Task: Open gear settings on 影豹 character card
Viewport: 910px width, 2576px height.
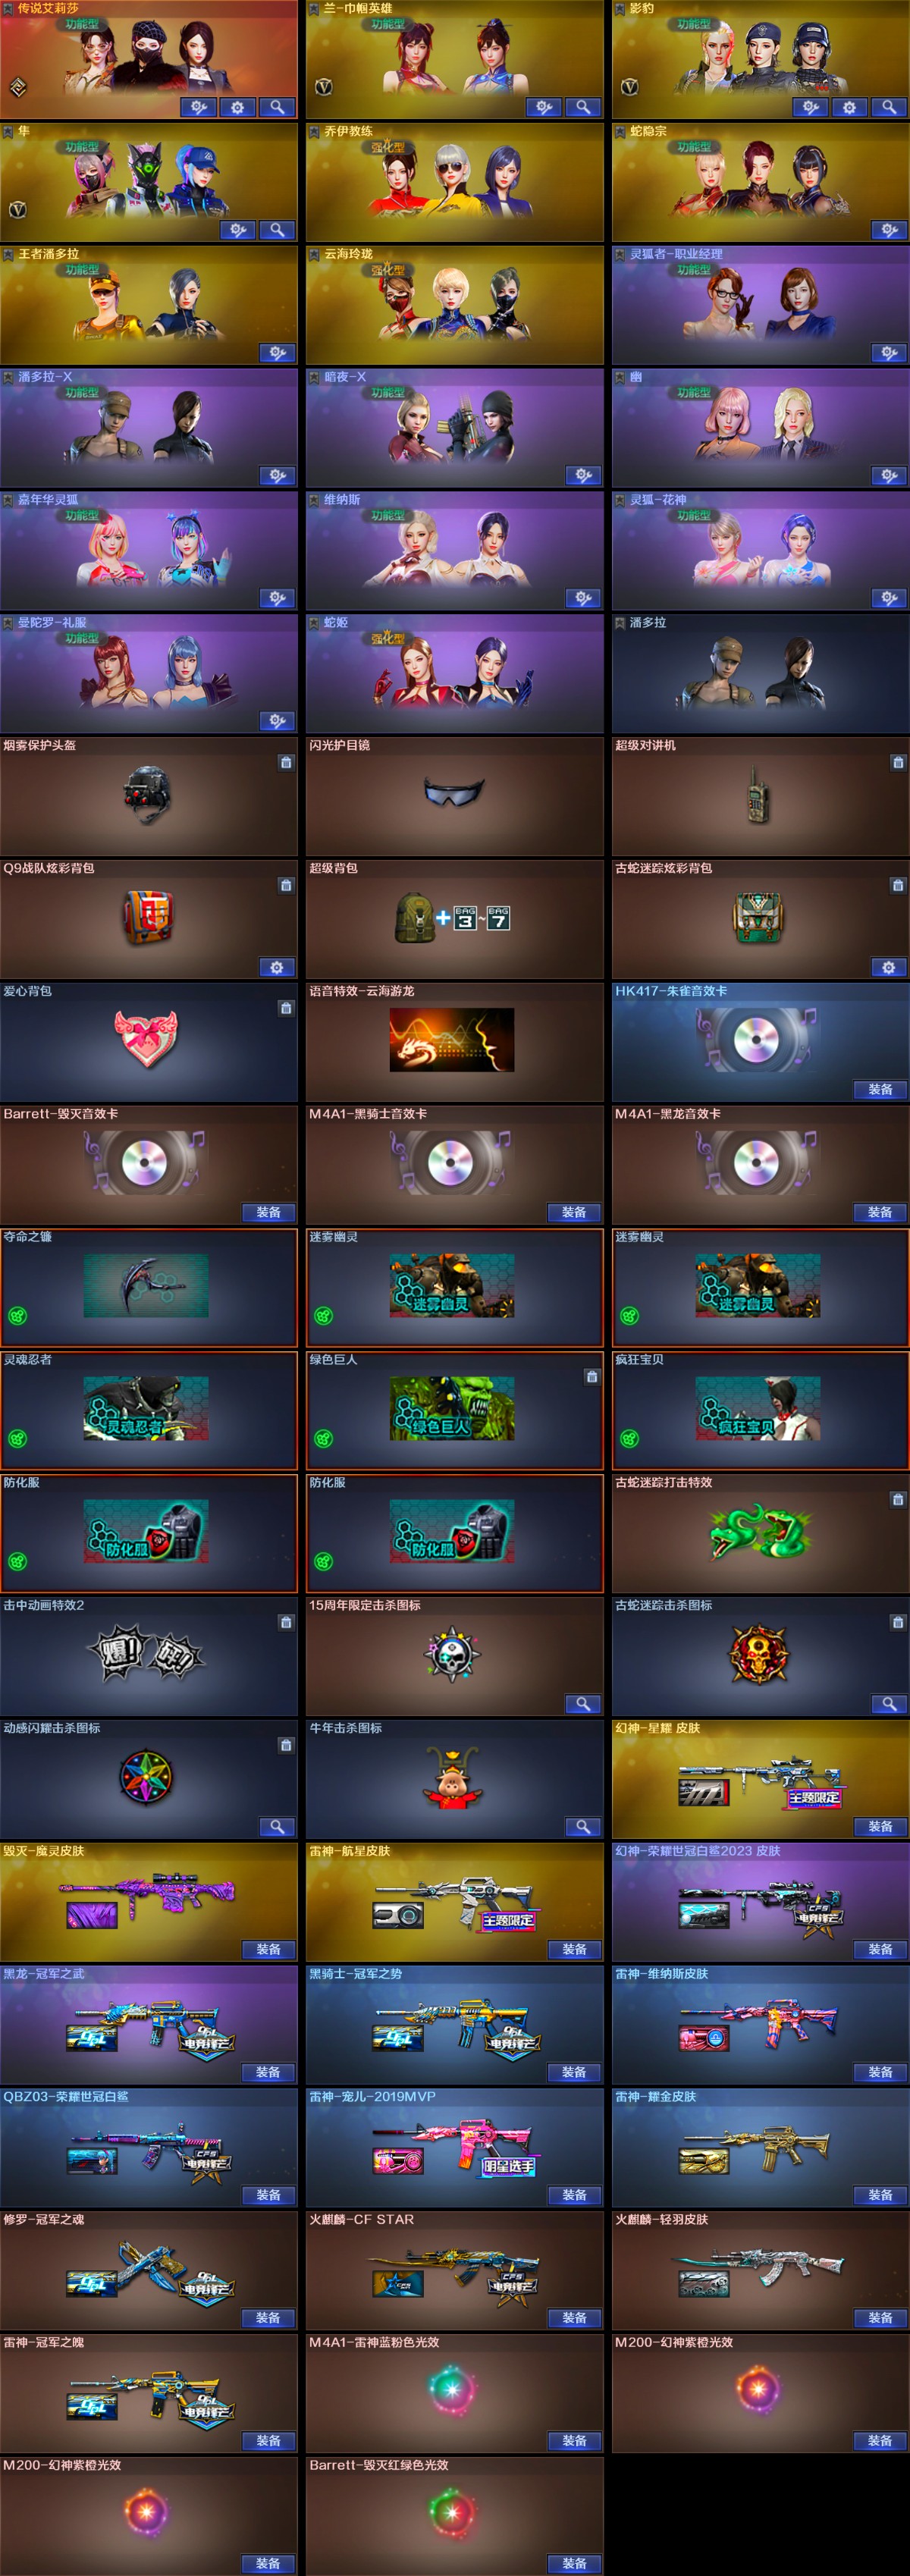Action: [x=849, y=107]
